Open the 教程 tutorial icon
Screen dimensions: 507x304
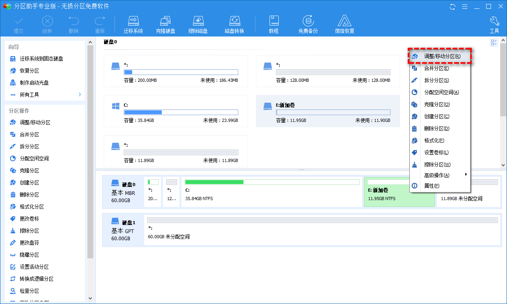coord(274,22)
